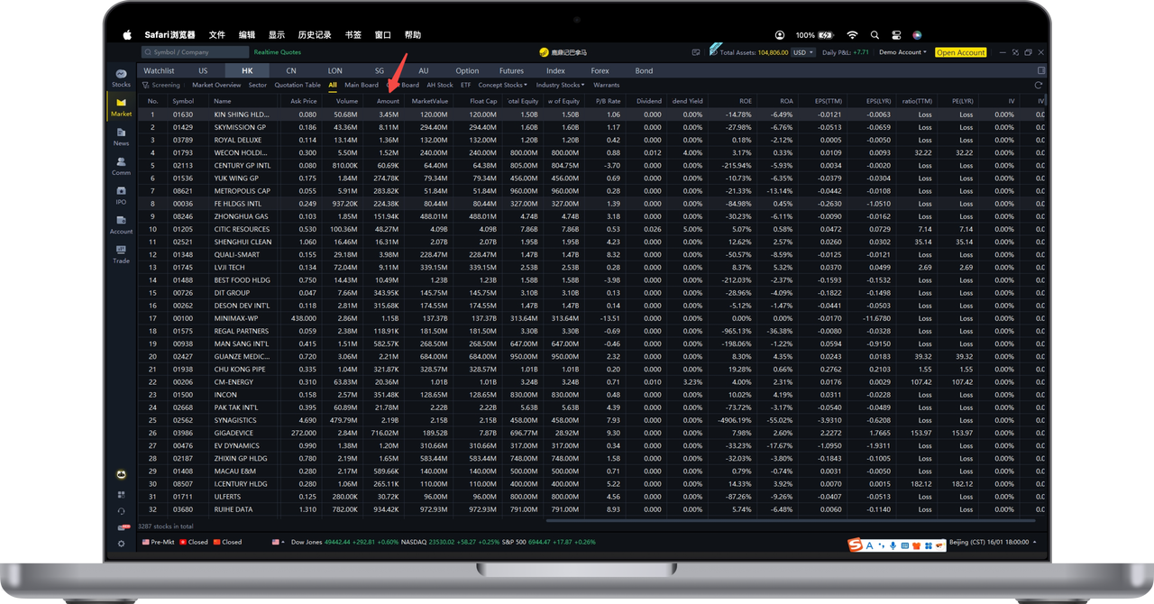Expand the USD currency dropdown

[x=803, y=52]
